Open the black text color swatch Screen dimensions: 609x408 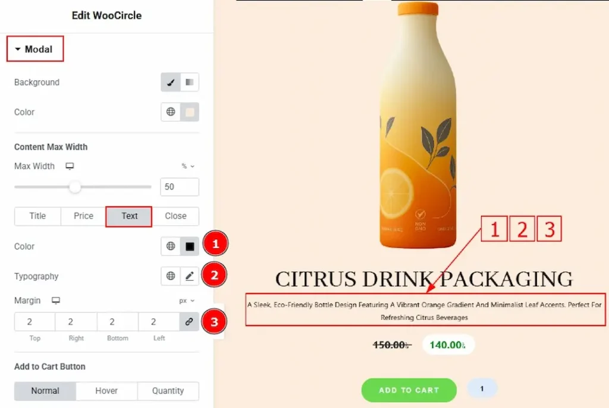point(190,246)
